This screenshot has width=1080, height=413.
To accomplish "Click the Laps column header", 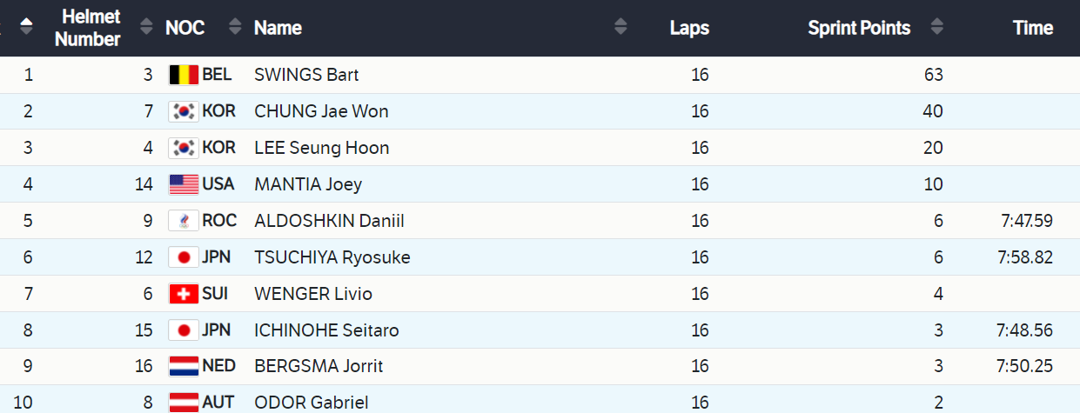I will (689, 28).
